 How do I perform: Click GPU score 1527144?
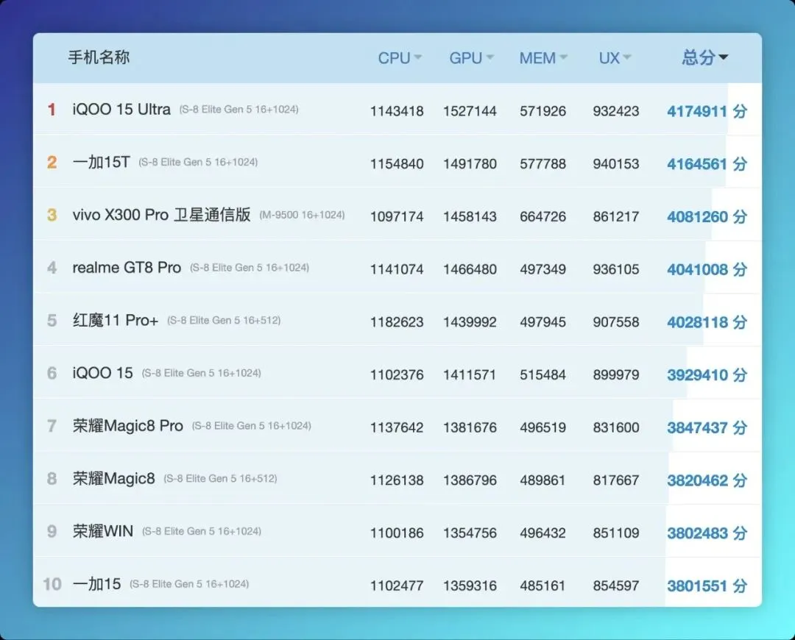(x=470, y=111)
